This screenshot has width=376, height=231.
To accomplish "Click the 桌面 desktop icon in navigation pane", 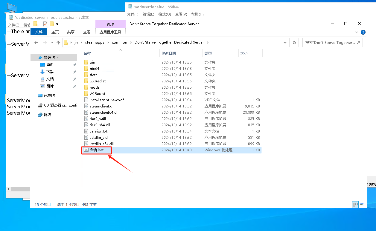I will point(42,65).
